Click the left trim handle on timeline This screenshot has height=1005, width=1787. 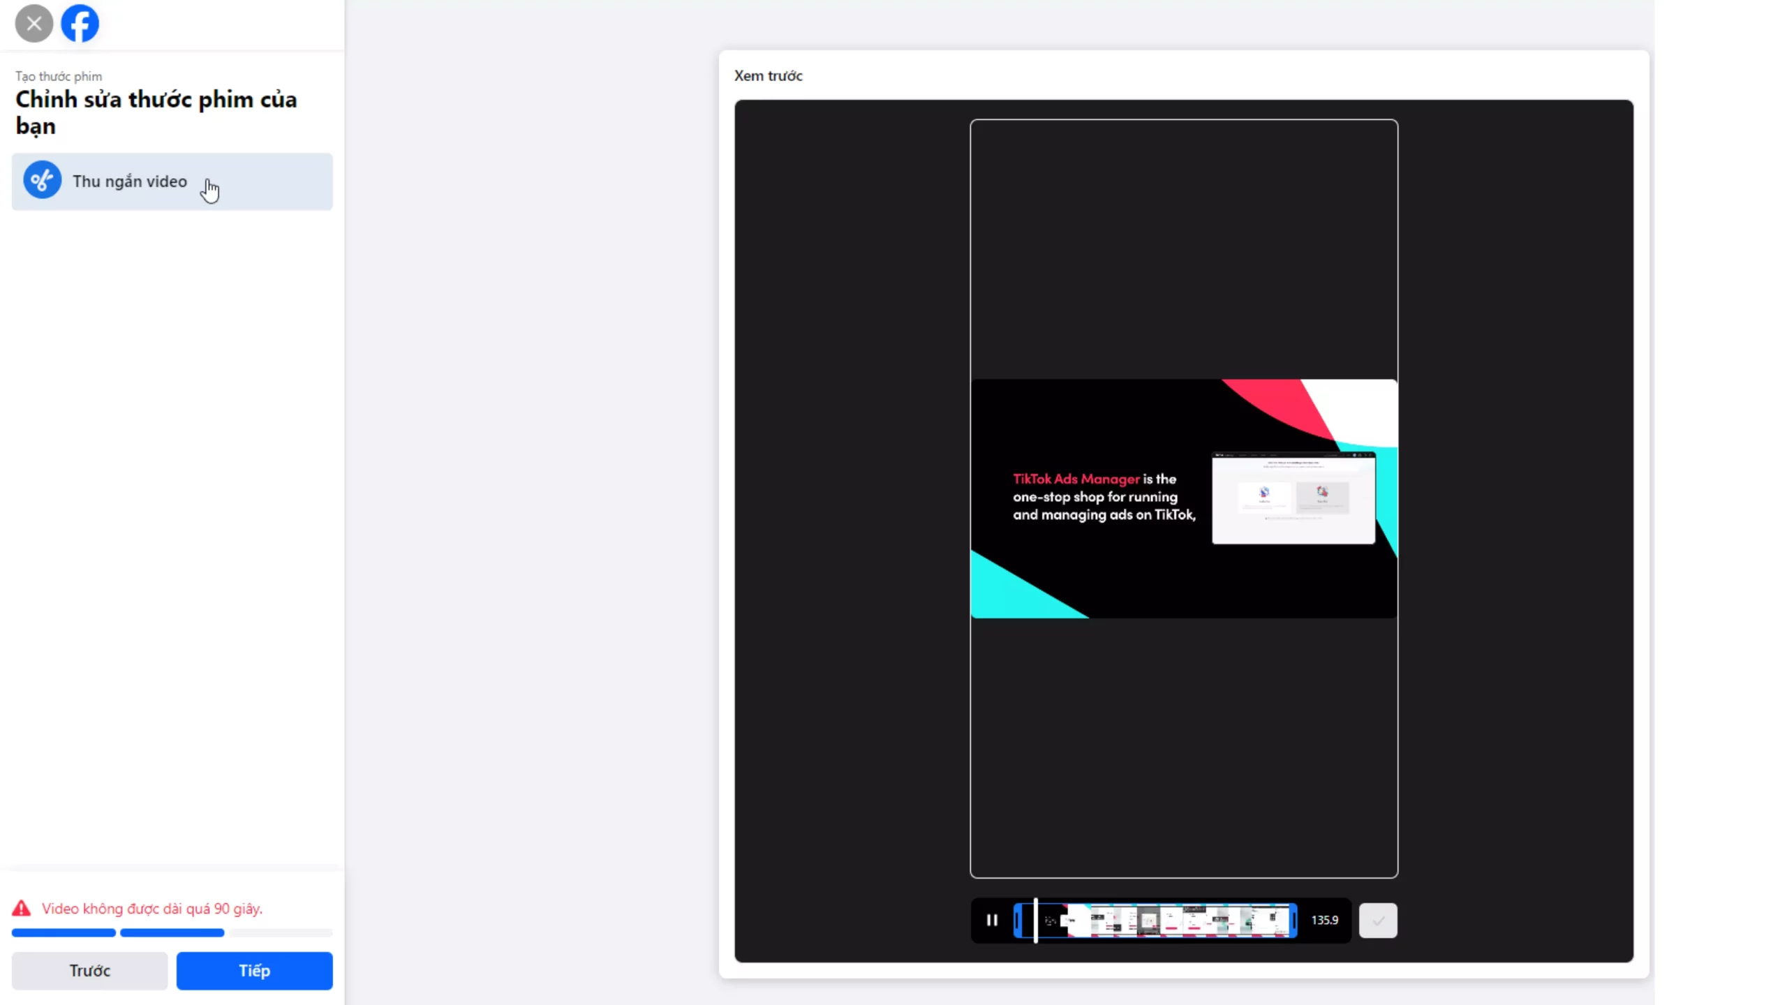(1018, 921)
